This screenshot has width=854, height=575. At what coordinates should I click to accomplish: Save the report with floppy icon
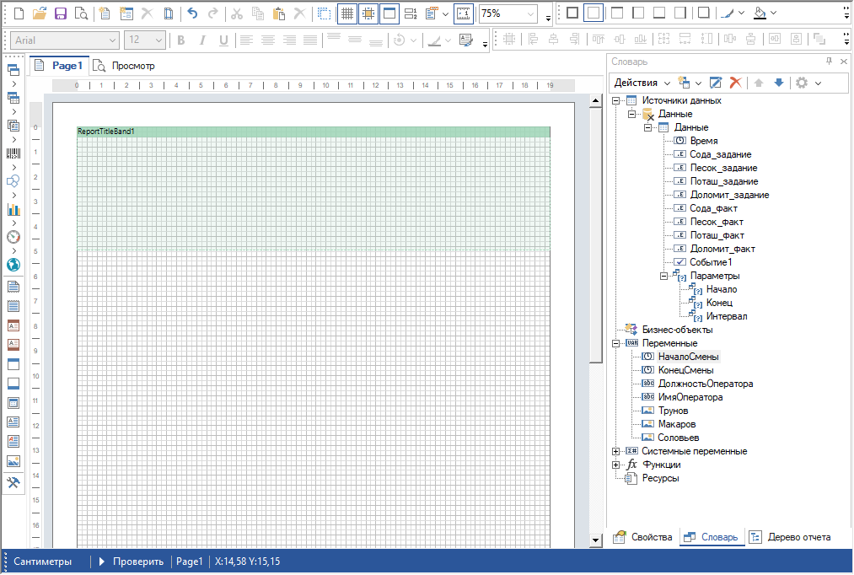[x=61, y=13]
